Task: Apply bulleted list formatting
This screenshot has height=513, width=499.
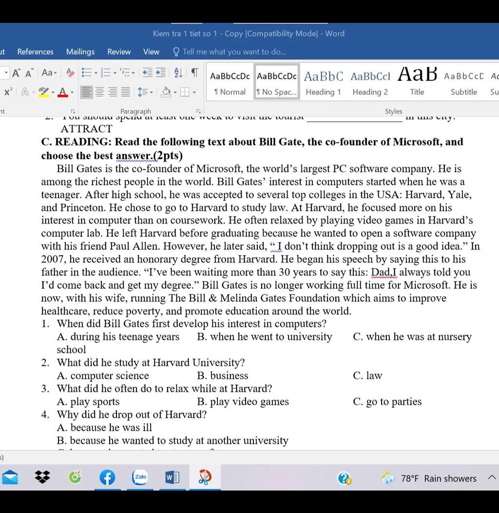Action: pos(86,72)
